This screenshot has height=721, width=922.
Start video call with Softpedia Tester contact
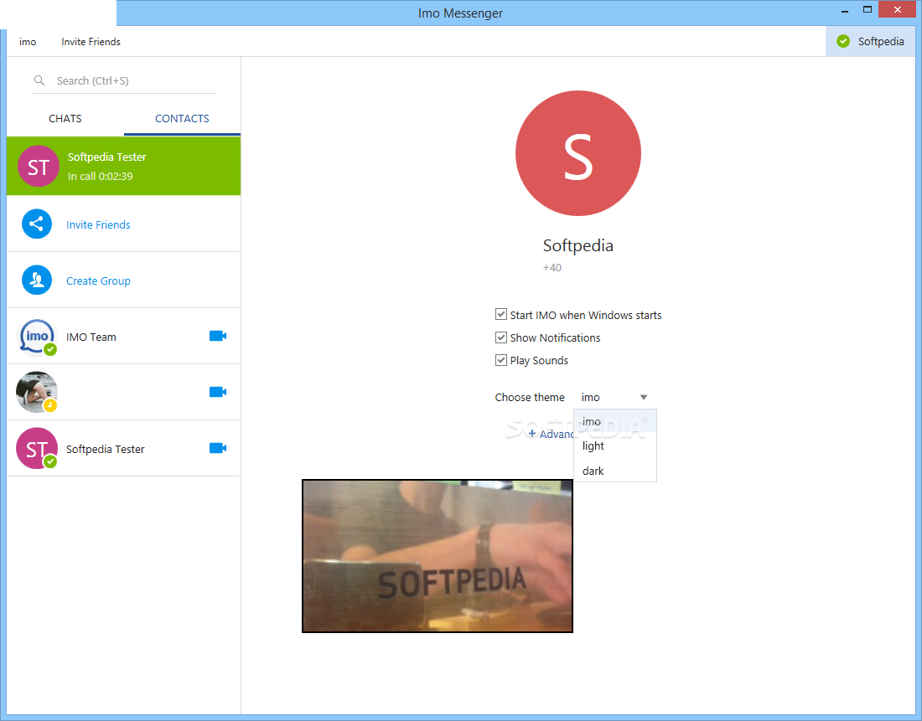coord(218,448)
